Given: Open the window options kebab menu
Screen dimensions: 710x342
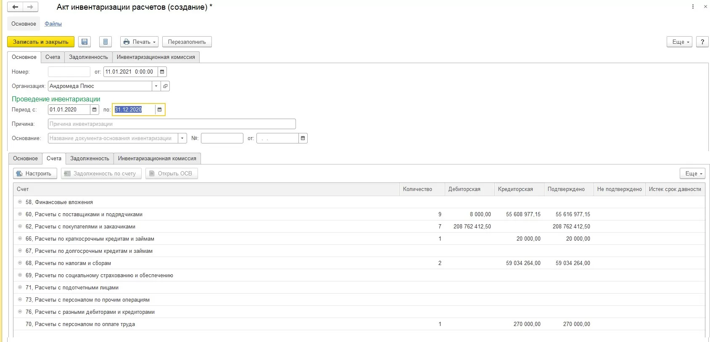Looking at the screenshot, I should pyautogui.click(x=693, y=7).
